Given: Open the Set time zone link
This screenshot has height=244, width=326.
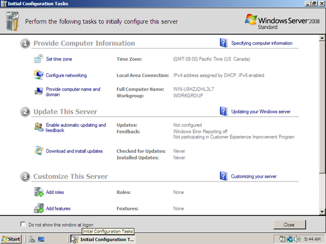Looking at the screenshot, I should (59, 59).
